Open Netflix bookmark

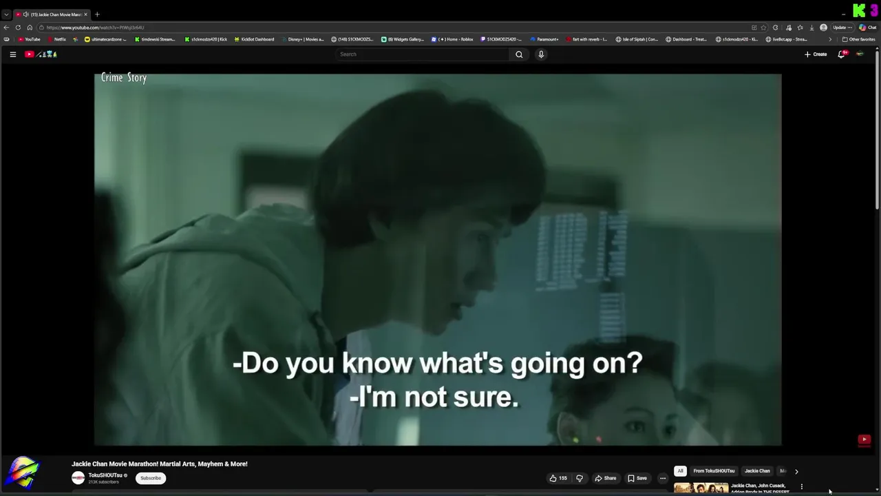click(x=56, y=39)
